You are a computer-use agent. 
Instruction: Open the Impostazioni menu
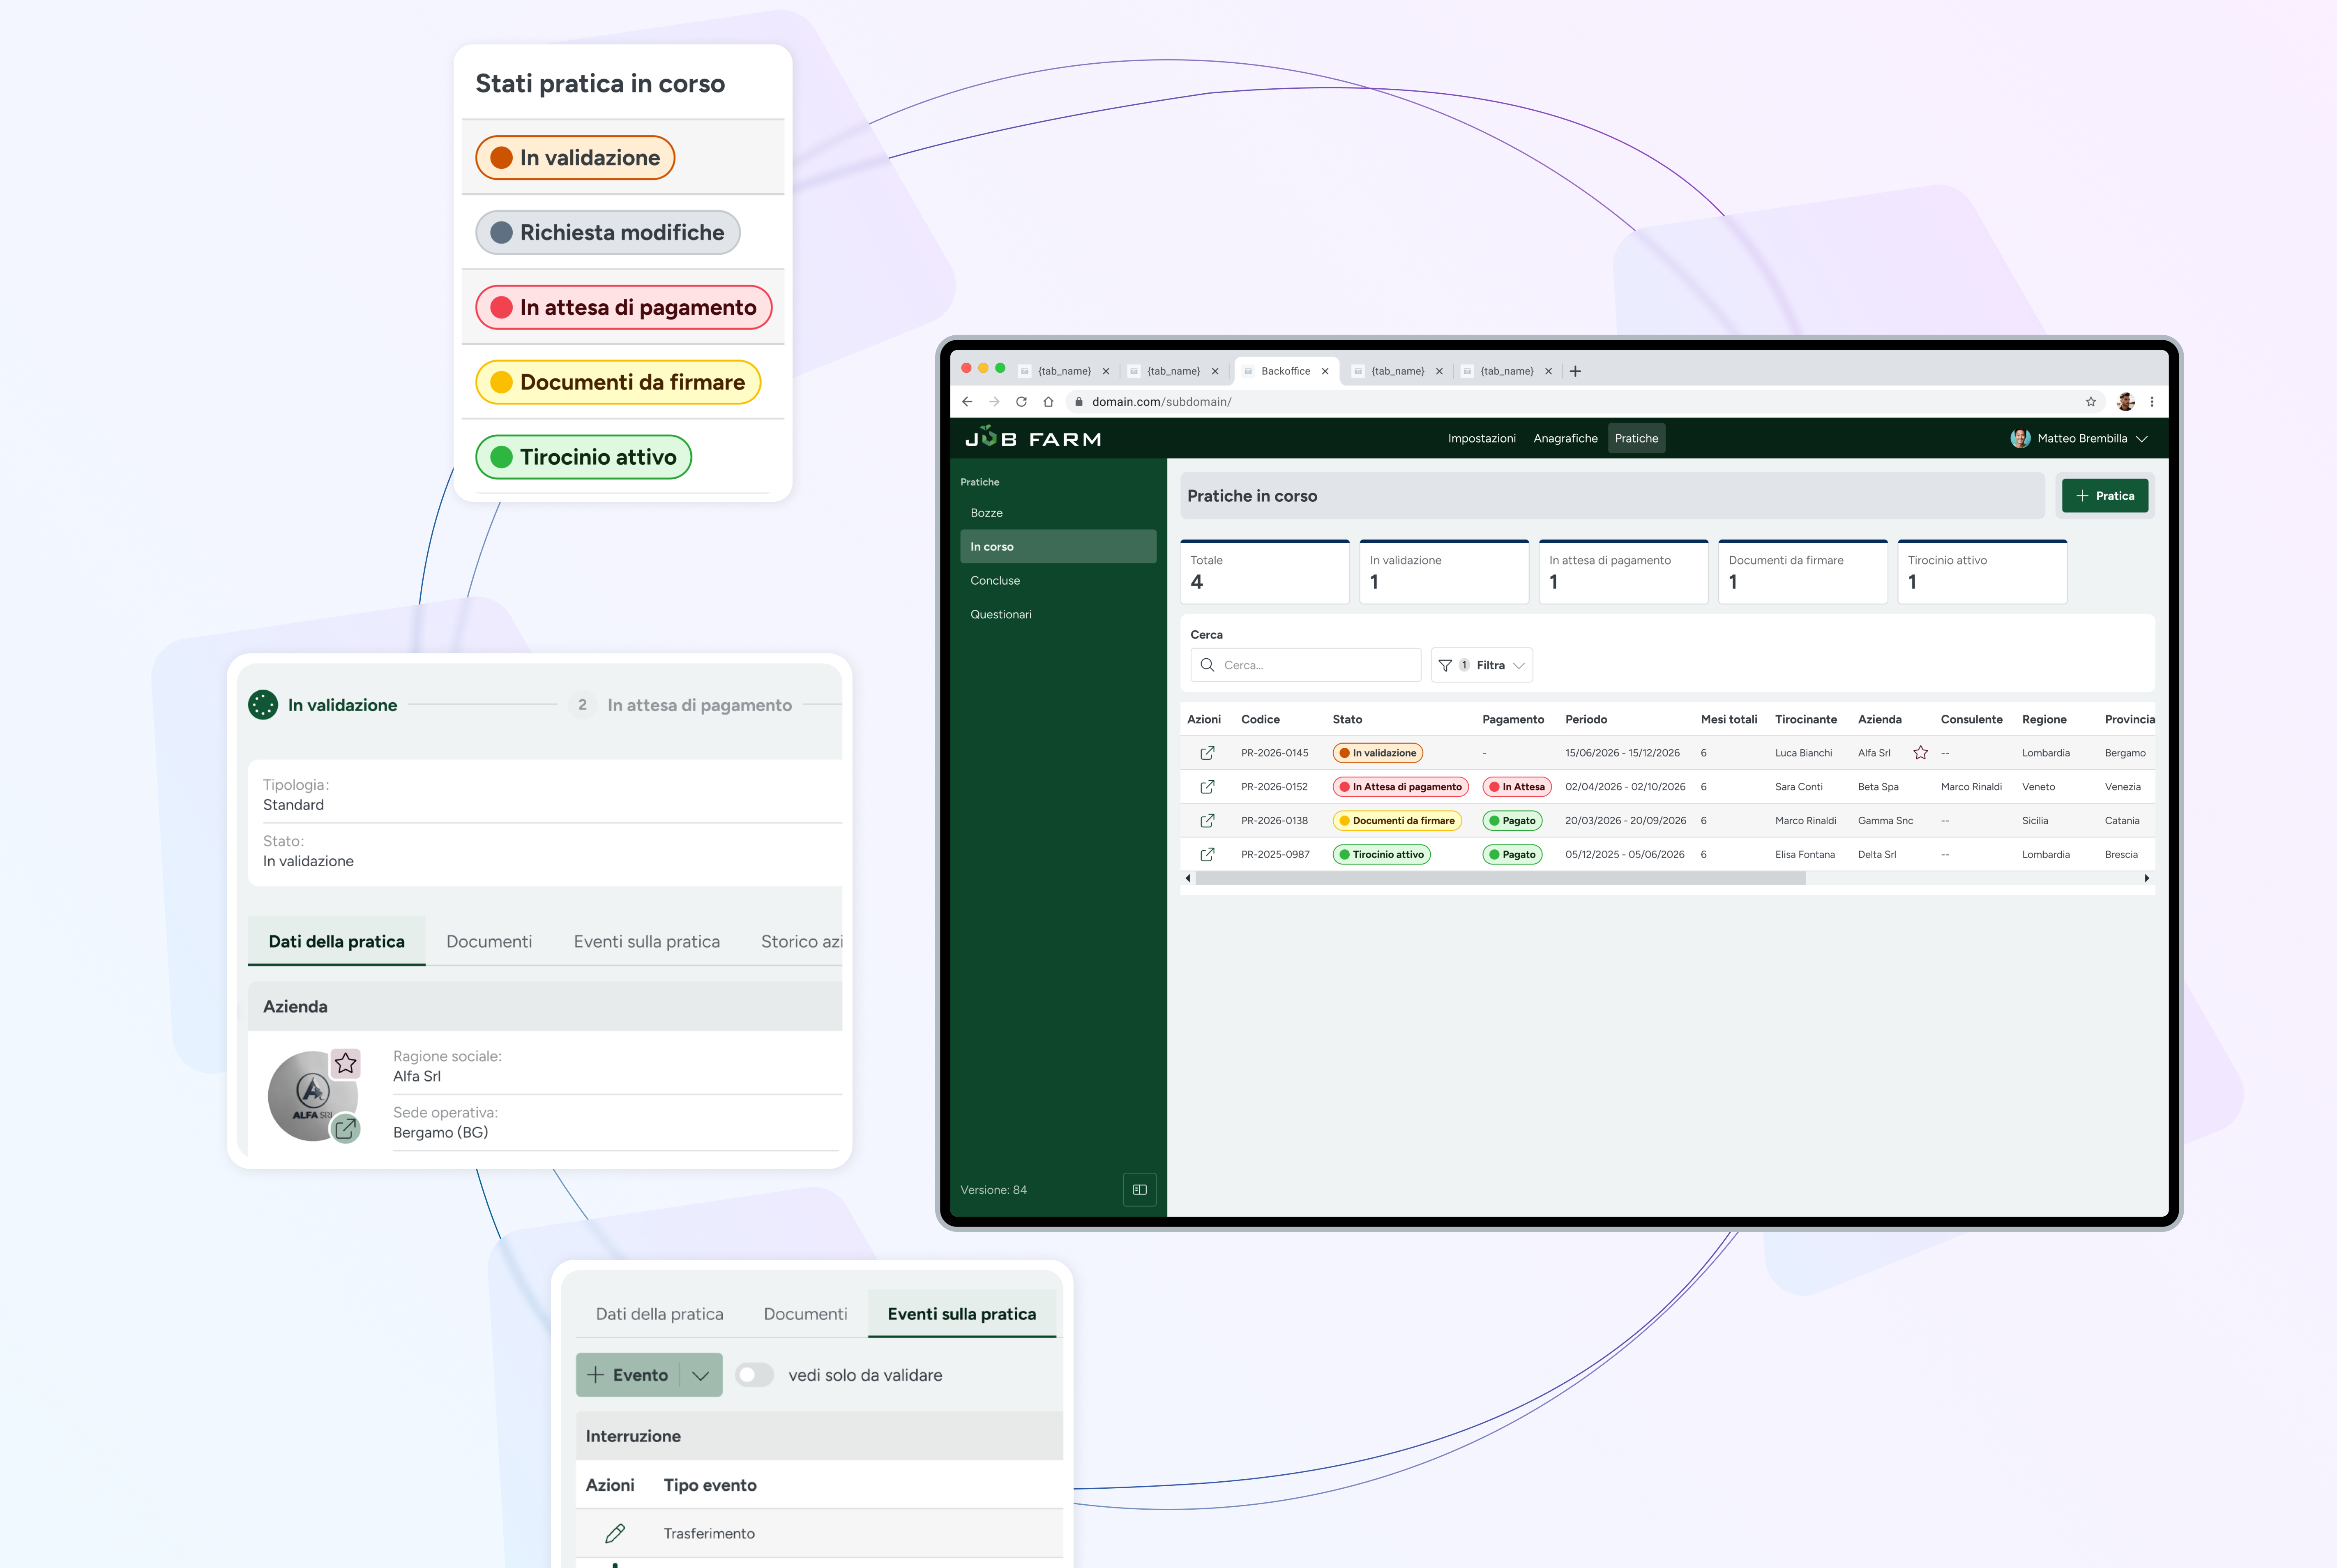pos(1481,438)
